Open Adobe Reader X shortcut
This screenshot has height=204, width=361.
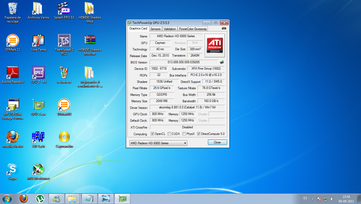pyautogui.click(x=13, y=73)
